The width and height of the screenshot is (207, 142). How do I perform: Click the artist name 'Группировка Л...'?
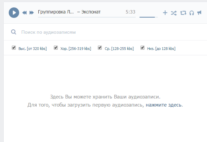click(x=56, y=12)
